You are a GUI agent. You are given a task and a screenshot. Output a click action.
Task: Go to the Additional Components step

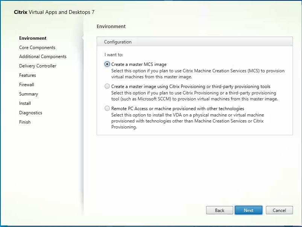pyautogui.click(x=42, y=57)
